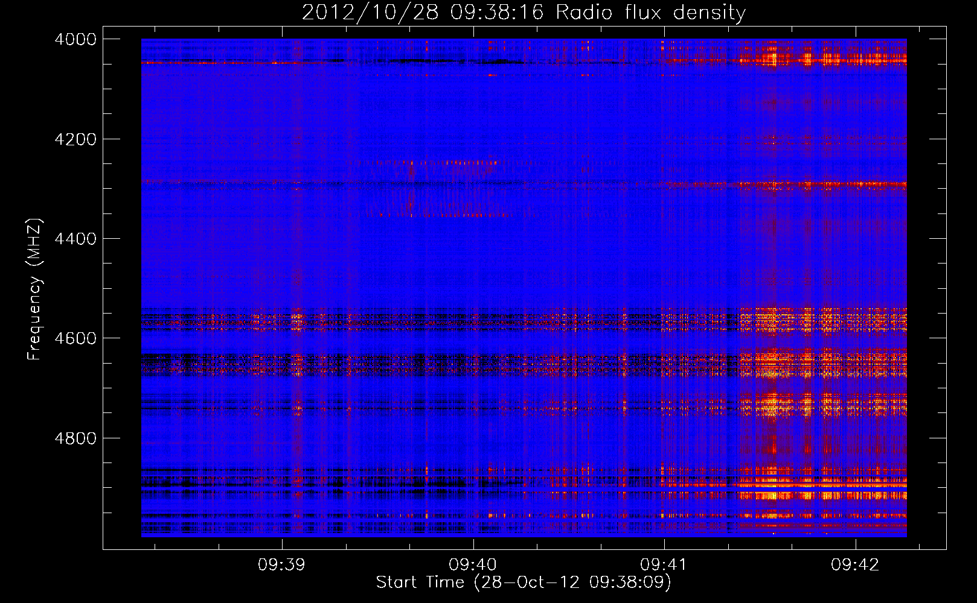Click the plot title "Radio flux density"
The width and height of the screenshot is (977, 603).
point(650,12)
